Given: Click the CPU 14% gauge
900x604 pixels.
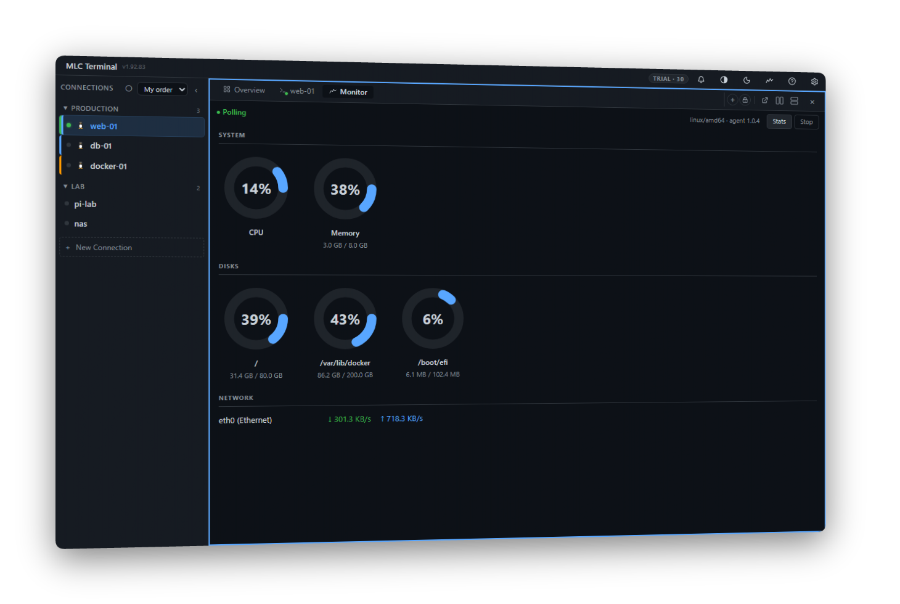Looking at the screenshot, I should click(256, 188).
